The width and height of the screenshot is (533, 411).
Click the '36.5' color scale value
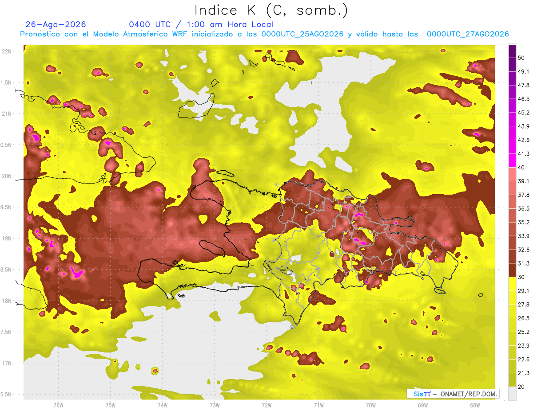[x=523, y=208]
